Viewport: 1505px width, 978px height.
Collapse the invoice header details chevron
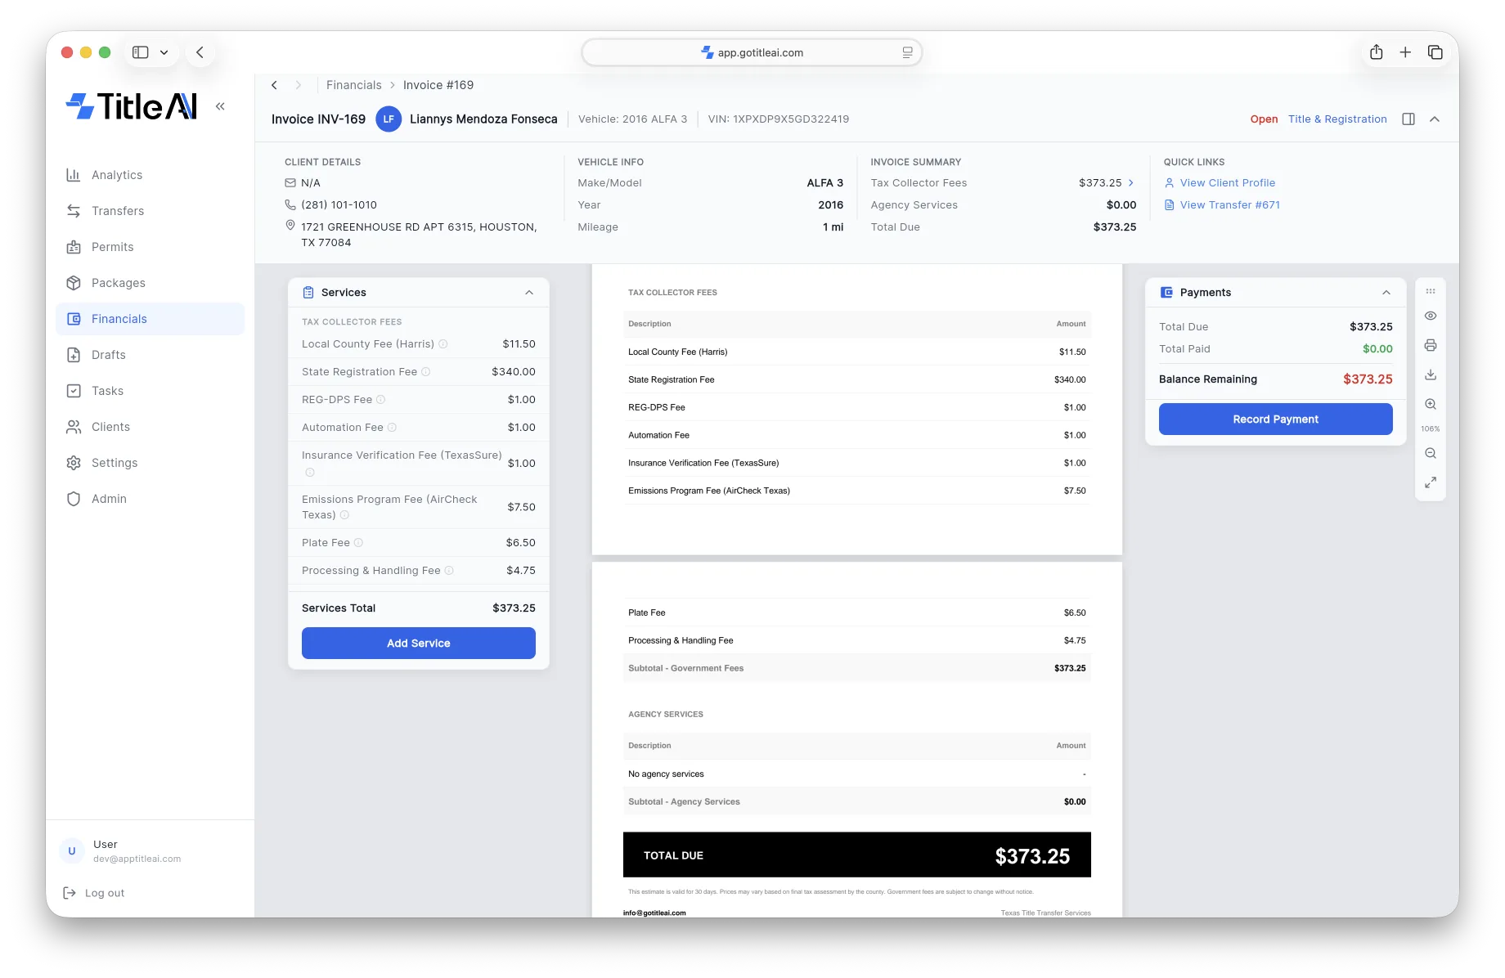[x=1435, y=119]
